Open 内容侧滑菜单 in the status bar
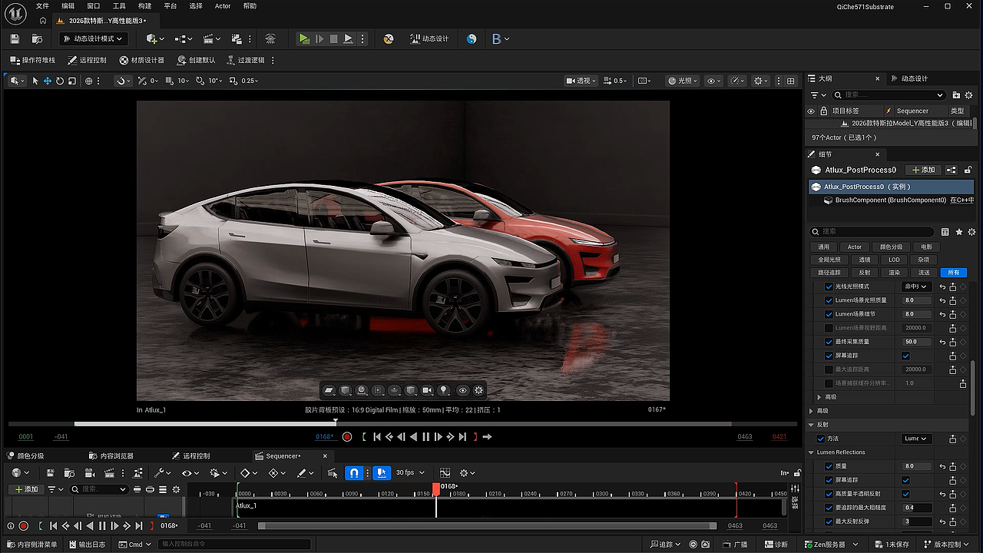Screen dimensions: 983x553 point(31,545)
